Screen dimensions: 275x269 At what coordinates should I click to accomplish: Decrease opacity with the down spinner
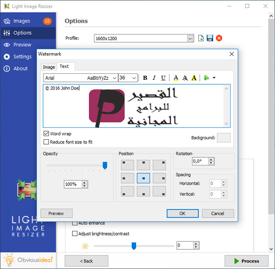coord(84,186)
